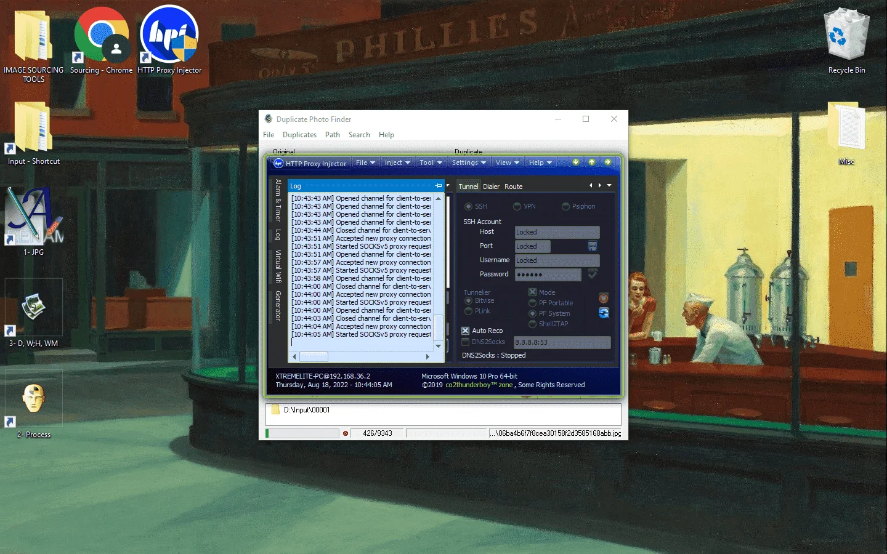Open the 1- JPG desktop shortcut
Image resolution: width=887 pixels, height=554 pixels.
[x=34, y=217]
